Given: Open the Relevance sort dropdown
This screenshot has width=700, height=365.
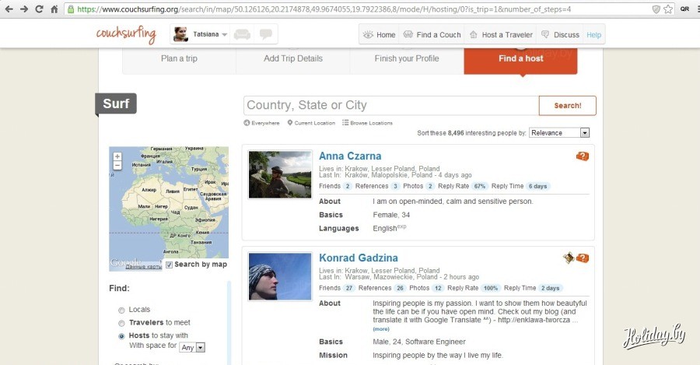Looking at the screenshot, I should pos(559,133).
